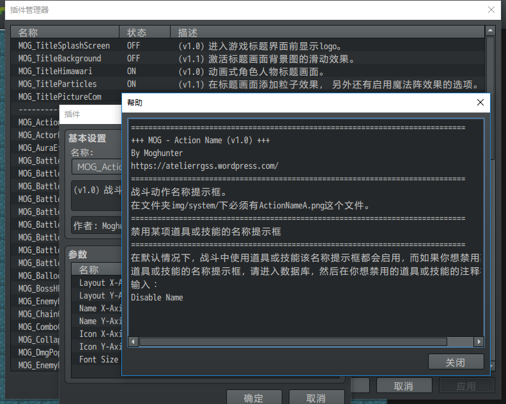Click the 'By Moghunter' line in help

[x=157, y=153]
